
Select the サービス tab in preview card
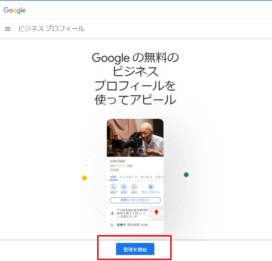(146, 177)
